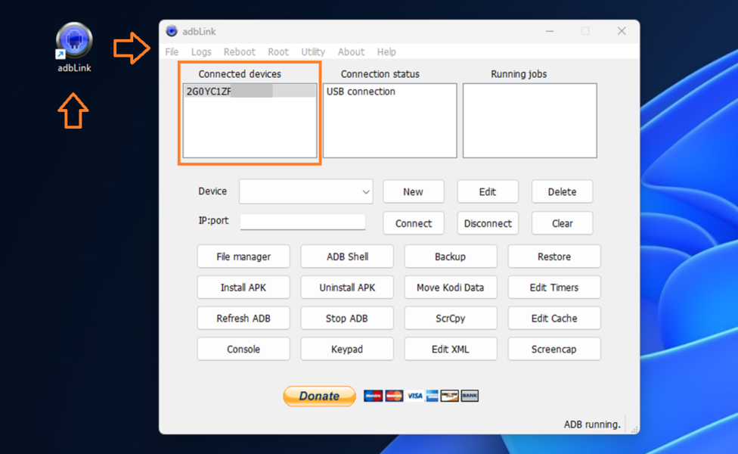
Task: Click the Discover card icon
Action: click(x=449, y=396)
